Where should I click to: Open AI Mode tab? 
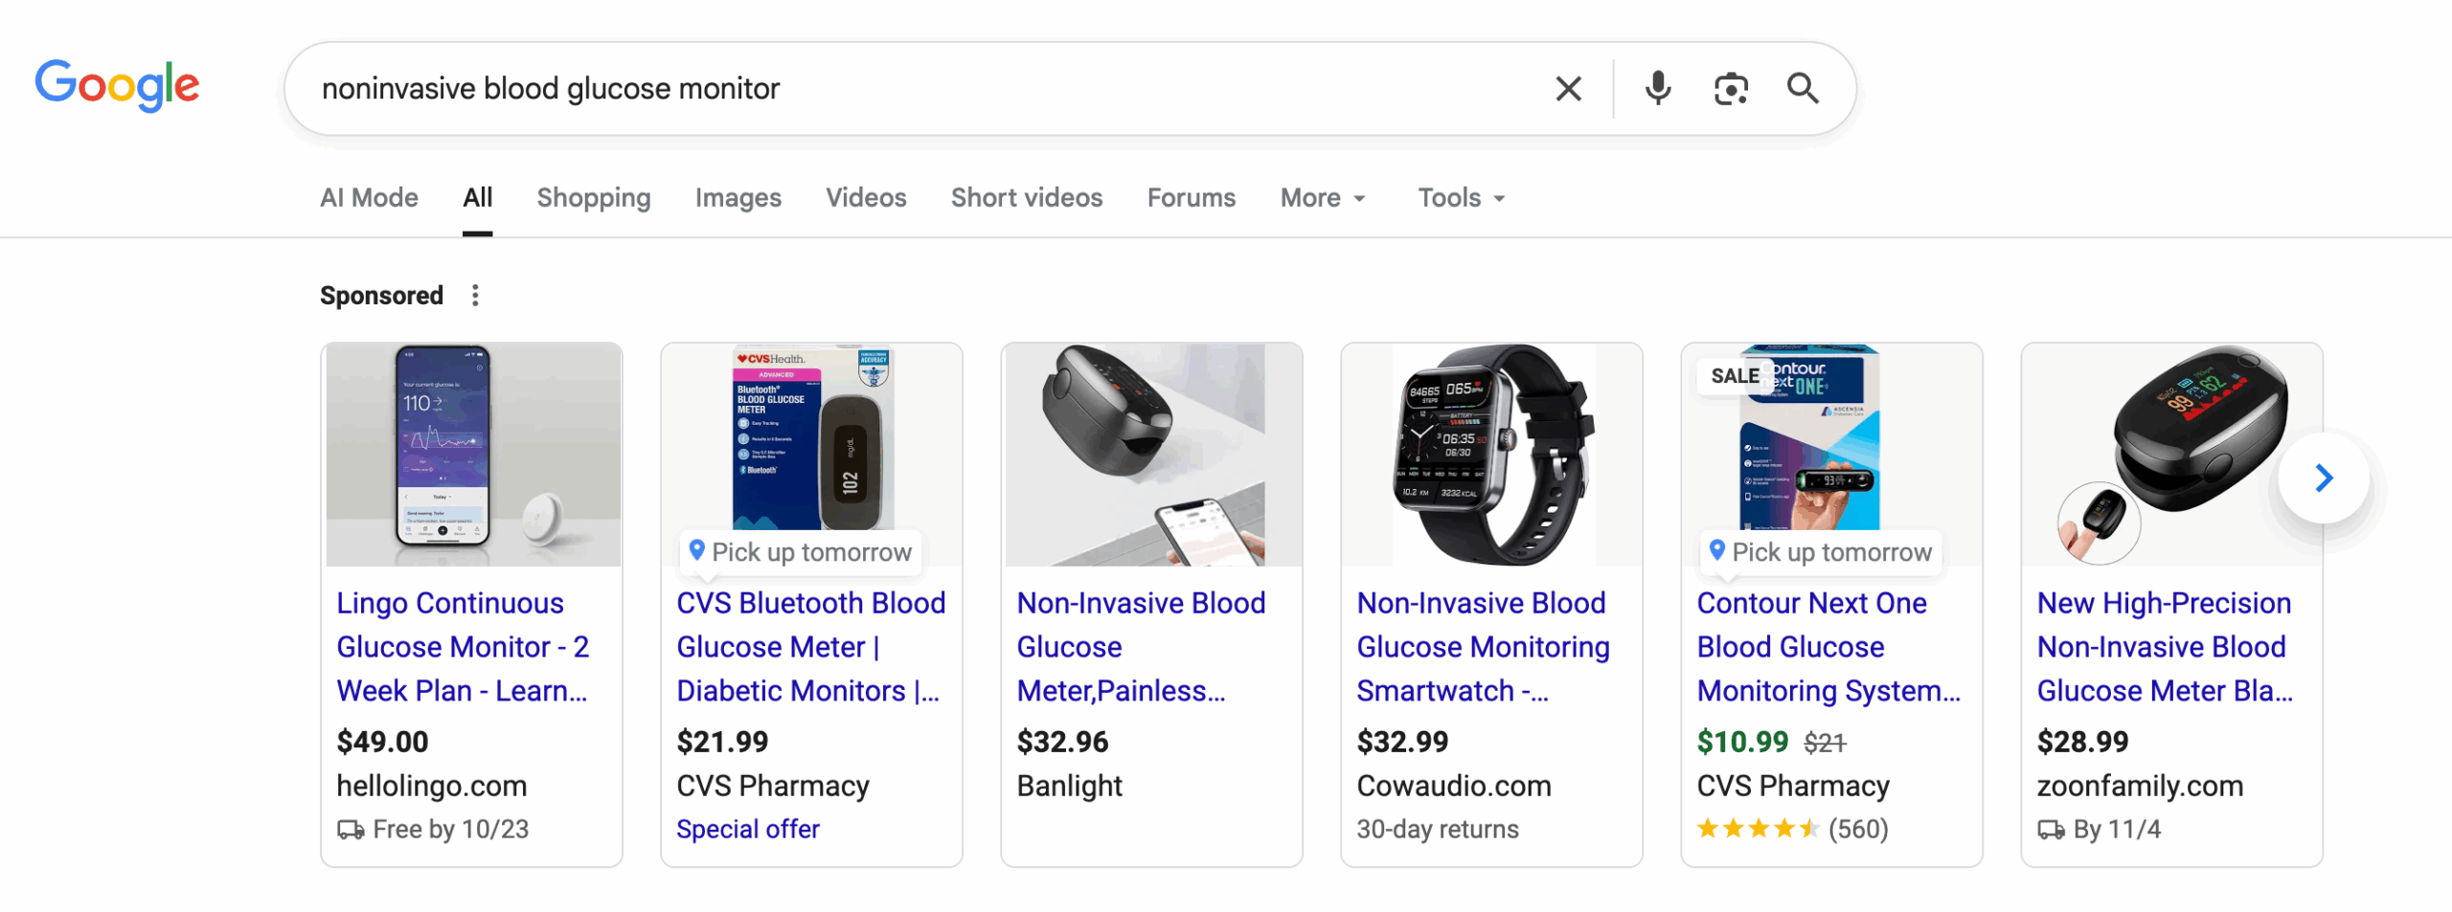(x=369, y=198)
